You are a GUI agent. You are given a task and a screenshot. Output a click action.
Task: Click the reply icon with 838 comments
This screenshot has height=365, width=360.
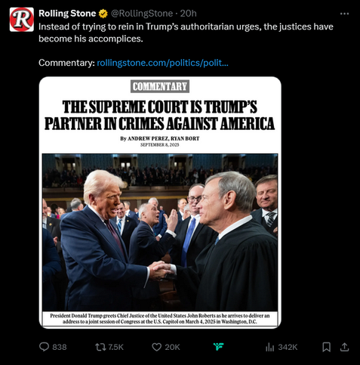click(x=44, y=347)
